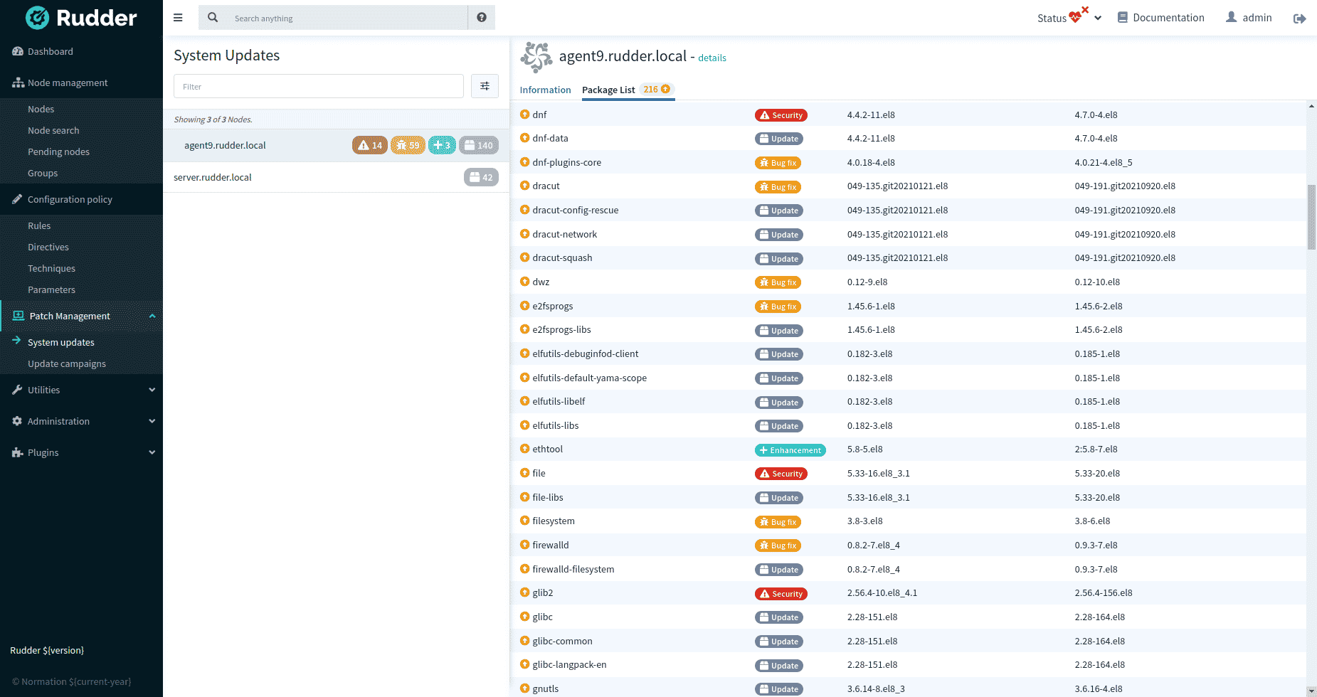
Task: Click the Security badge for file
Action: [x=781, y=474]
